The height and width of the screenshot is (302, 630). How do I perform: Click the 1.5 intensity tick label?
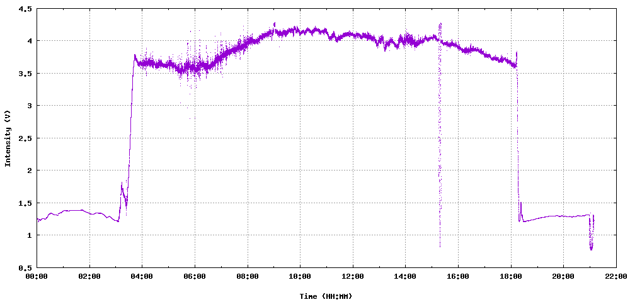coord(25,203)
